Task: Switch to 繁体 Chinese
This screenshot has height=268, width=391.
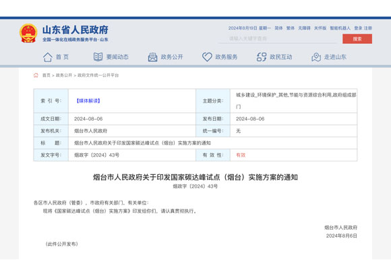Action: pyautogui.click(x=291, y=28)
